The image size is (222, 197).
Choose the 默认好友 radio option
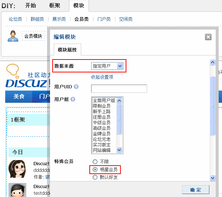pos(95,177)
